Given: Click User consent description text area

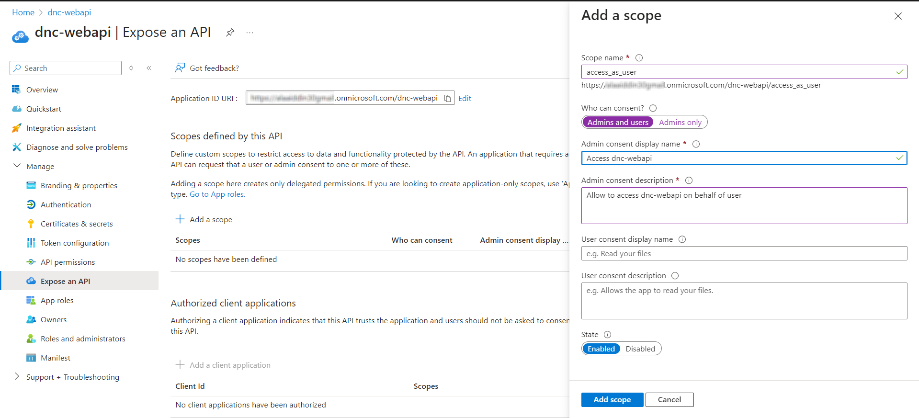Looking at the screenshot, I should pyautogui.click(x=744, y=301).
